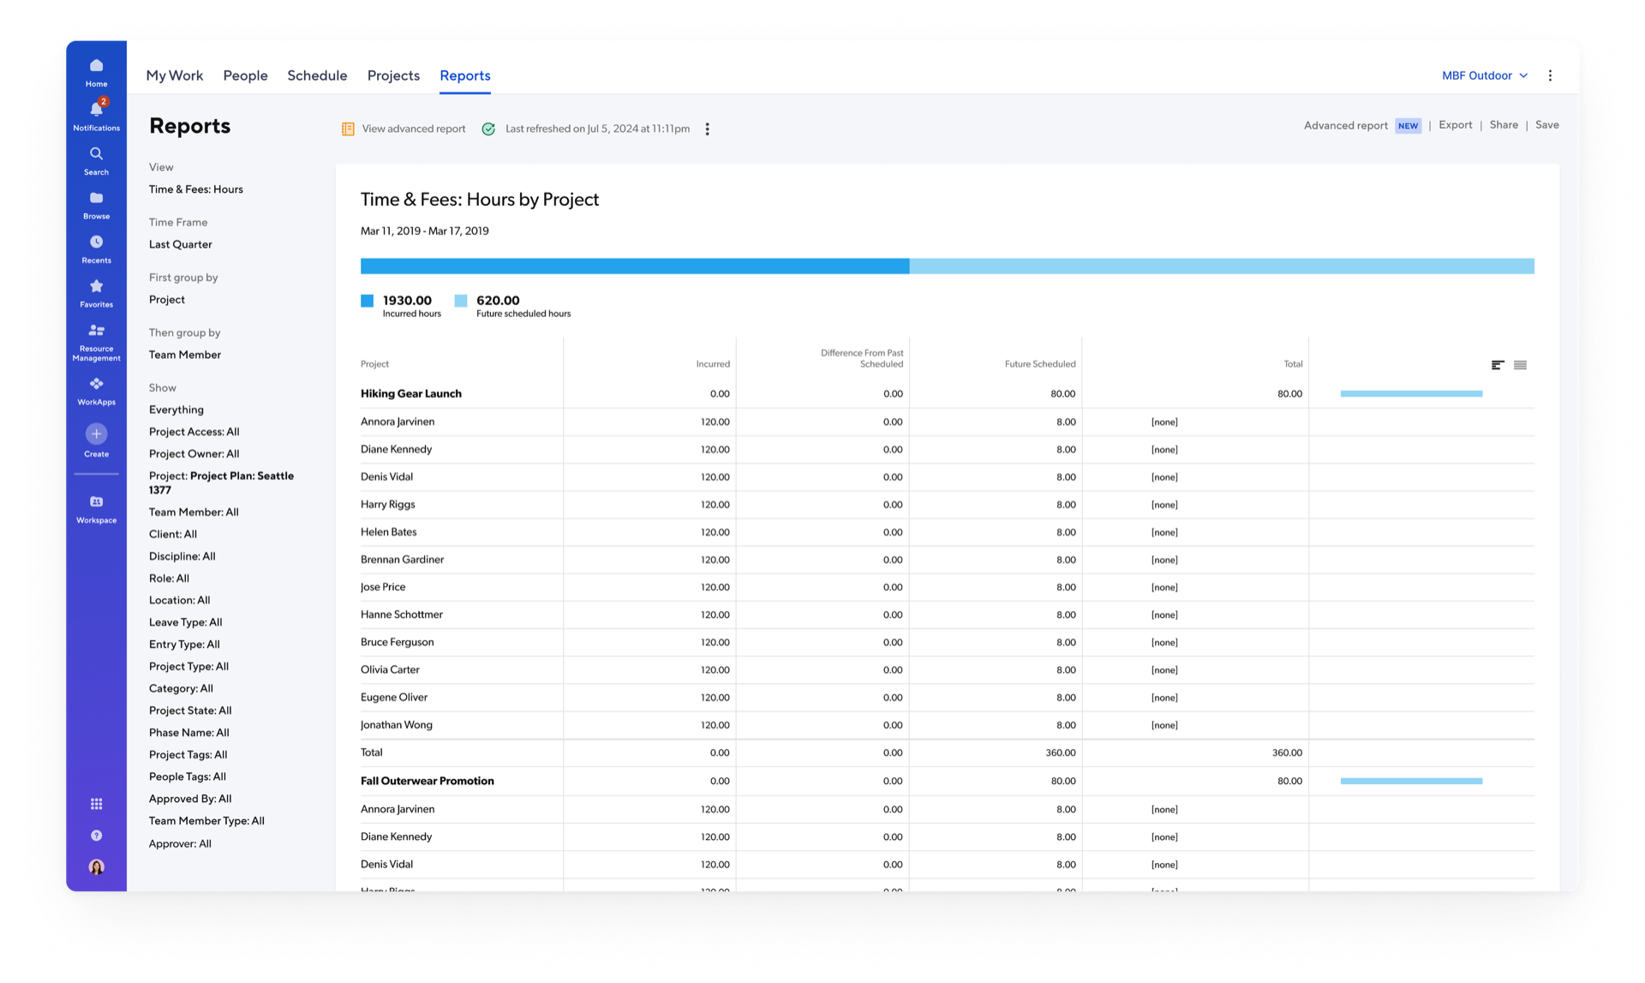1645x983 pixels.
Task: Click the Share button
Action: [1504, 125]
